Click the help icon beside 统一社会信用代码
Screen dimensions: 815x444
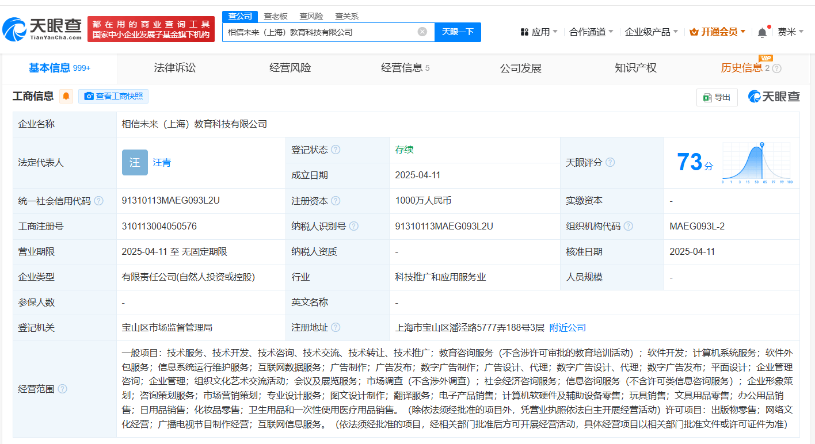pyautogui.click(x=99, y=201)
